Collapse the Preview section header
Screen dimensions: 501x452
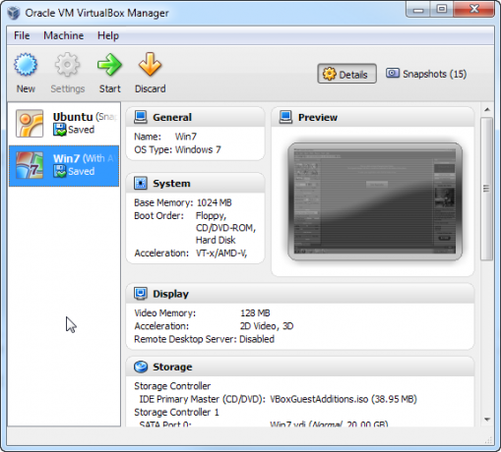tap(373, 117)
